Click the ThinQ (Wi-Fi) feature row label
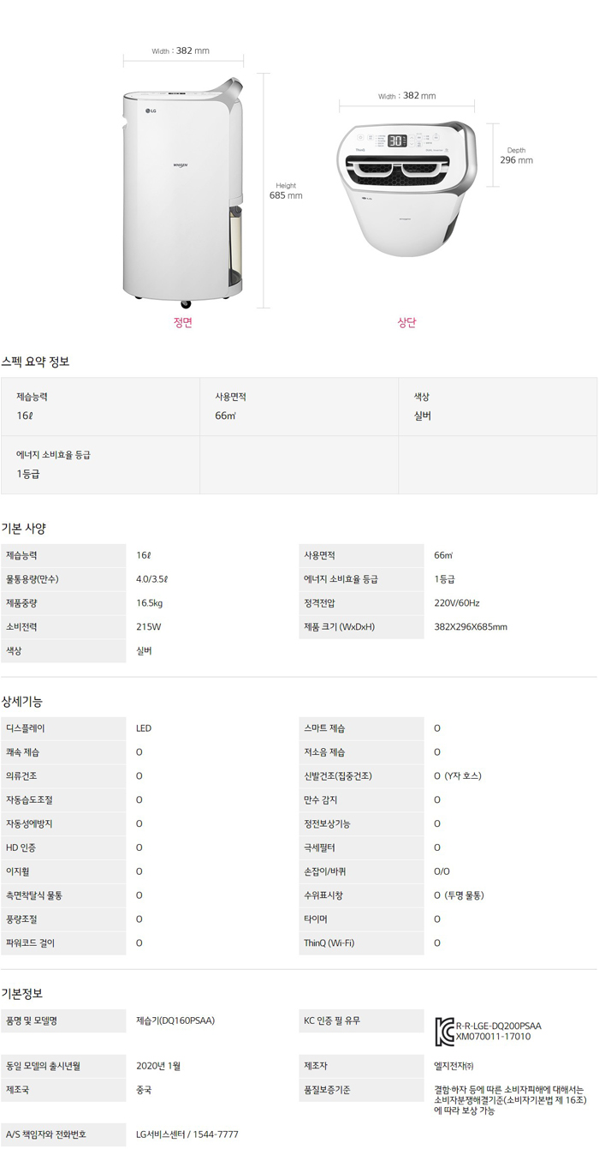 pyautogui.click(x=329, y=943)
